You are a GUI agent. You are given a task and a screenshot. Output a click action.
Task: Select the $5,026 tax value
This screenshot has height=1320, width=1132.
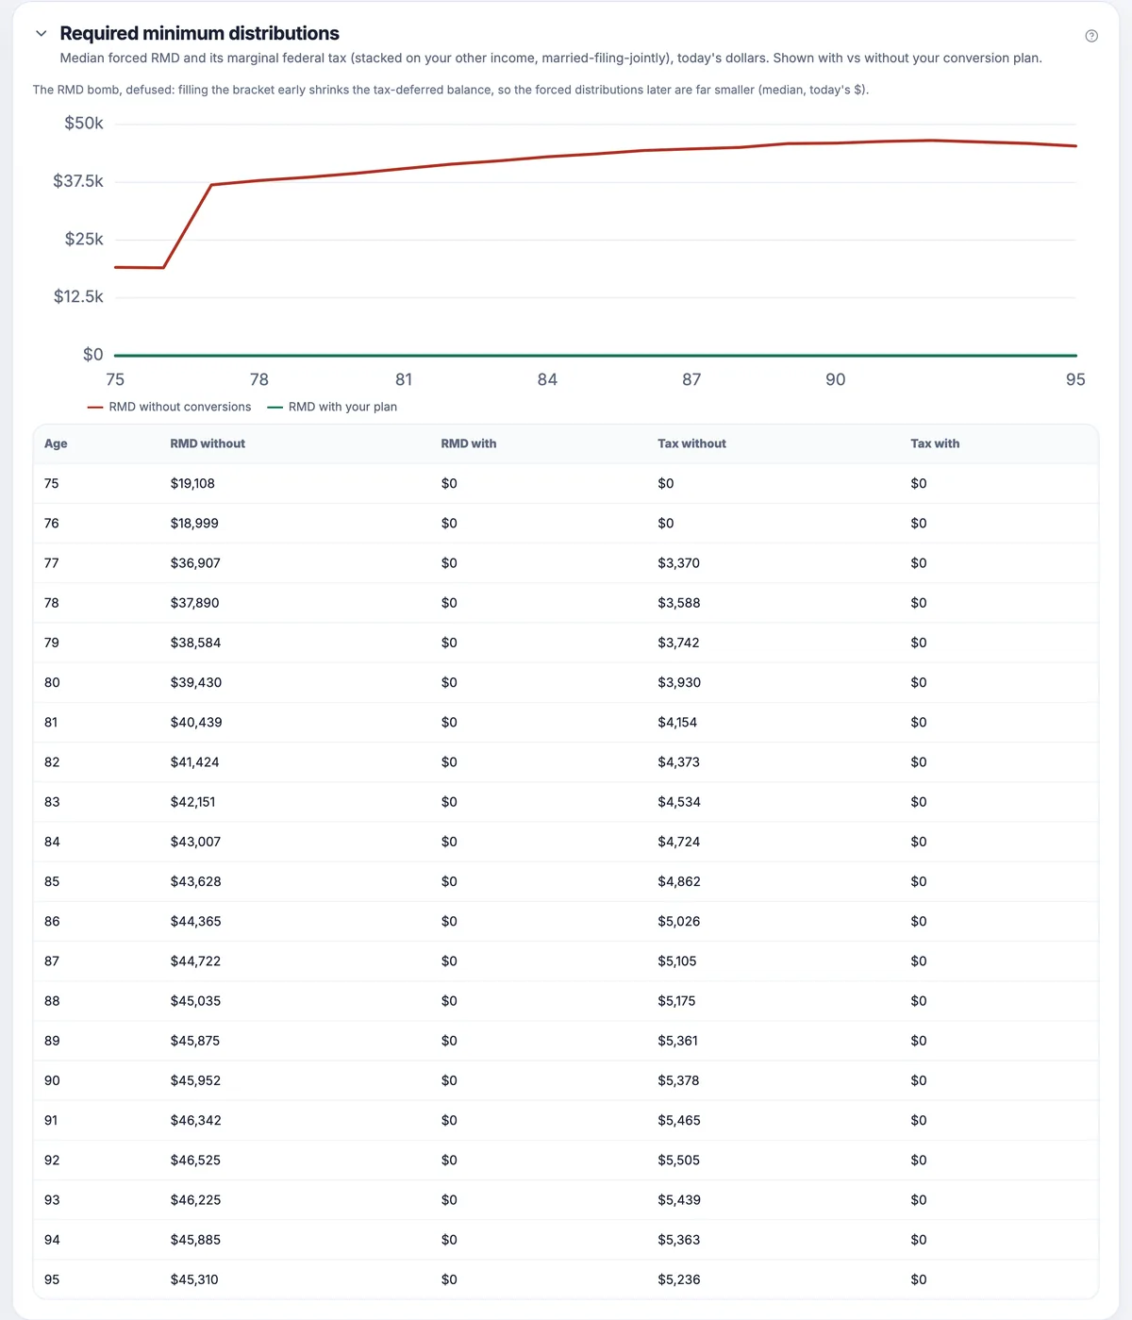click(x=679, y=921)
